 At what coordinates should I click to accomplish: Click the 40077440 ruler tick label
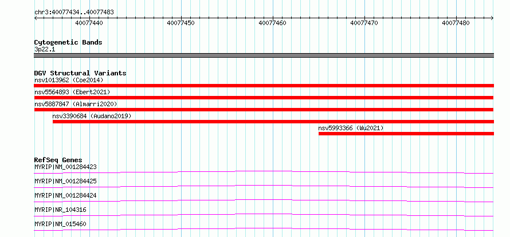click(x=89, y=23)
